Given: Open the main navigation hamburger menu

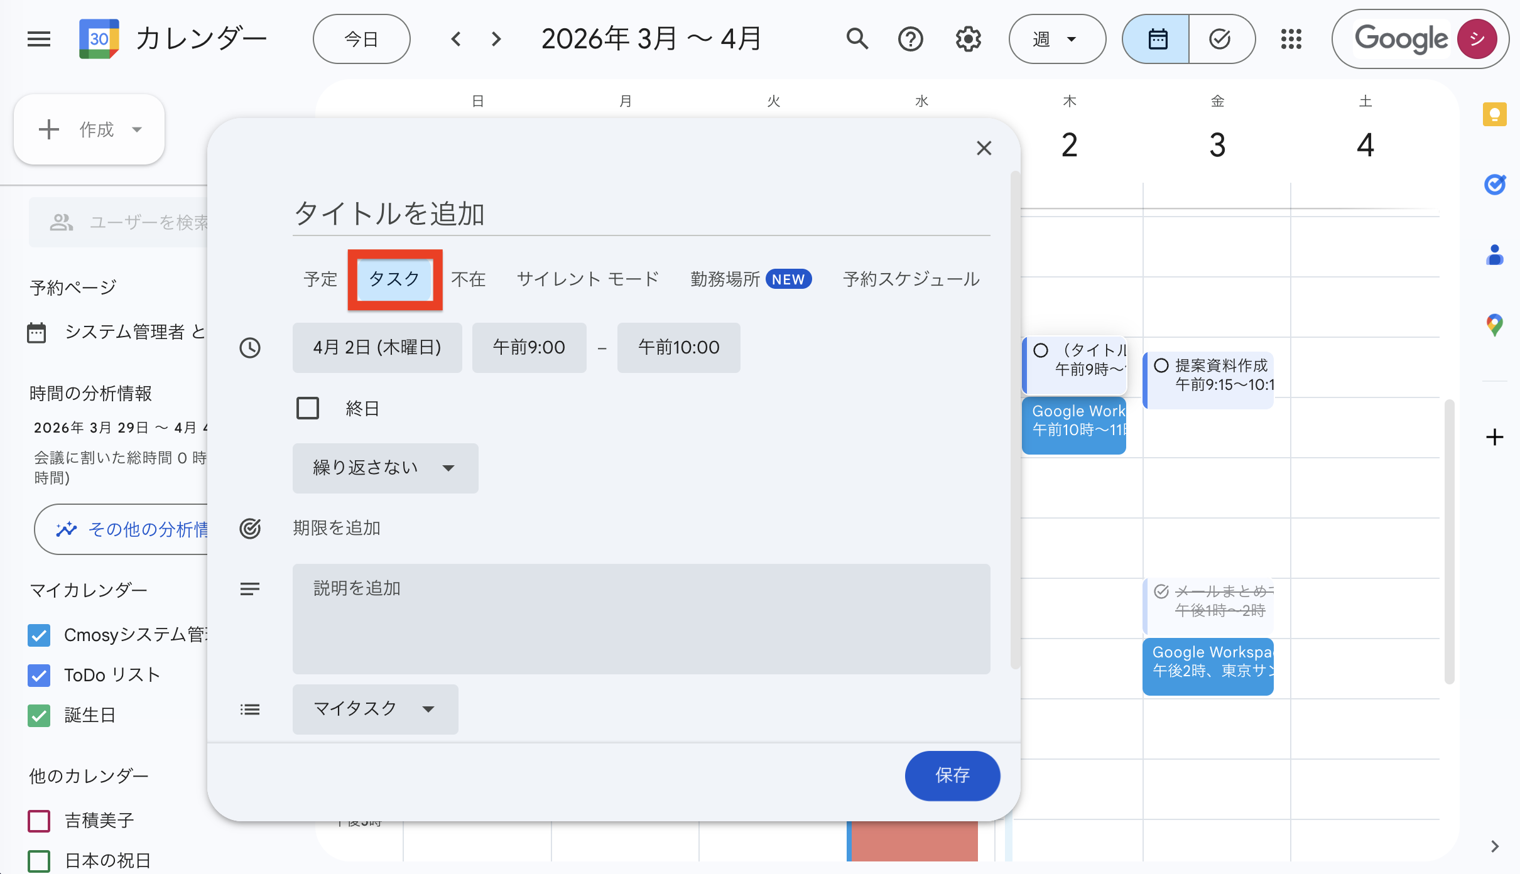Looking at the screenshot, I should click(38, 38).
